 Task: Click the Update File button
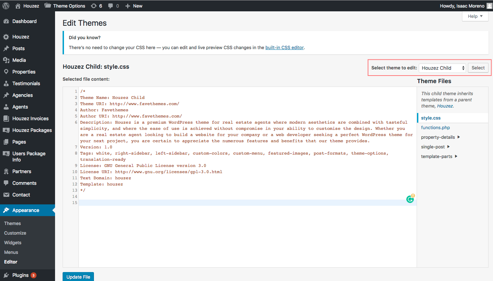[x=78, y=277]
